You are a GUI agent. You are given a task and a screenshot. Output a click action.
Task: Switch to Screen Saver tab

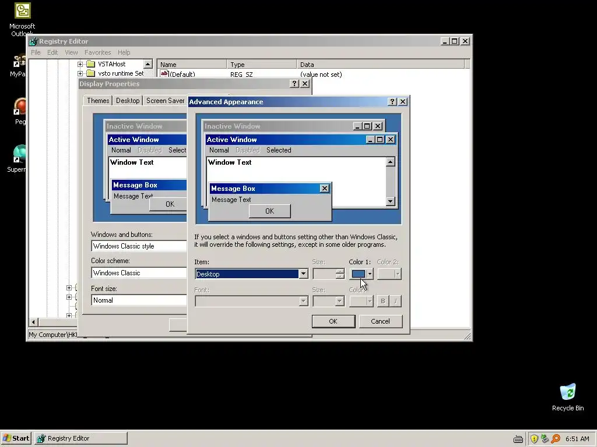coord(165,101)
